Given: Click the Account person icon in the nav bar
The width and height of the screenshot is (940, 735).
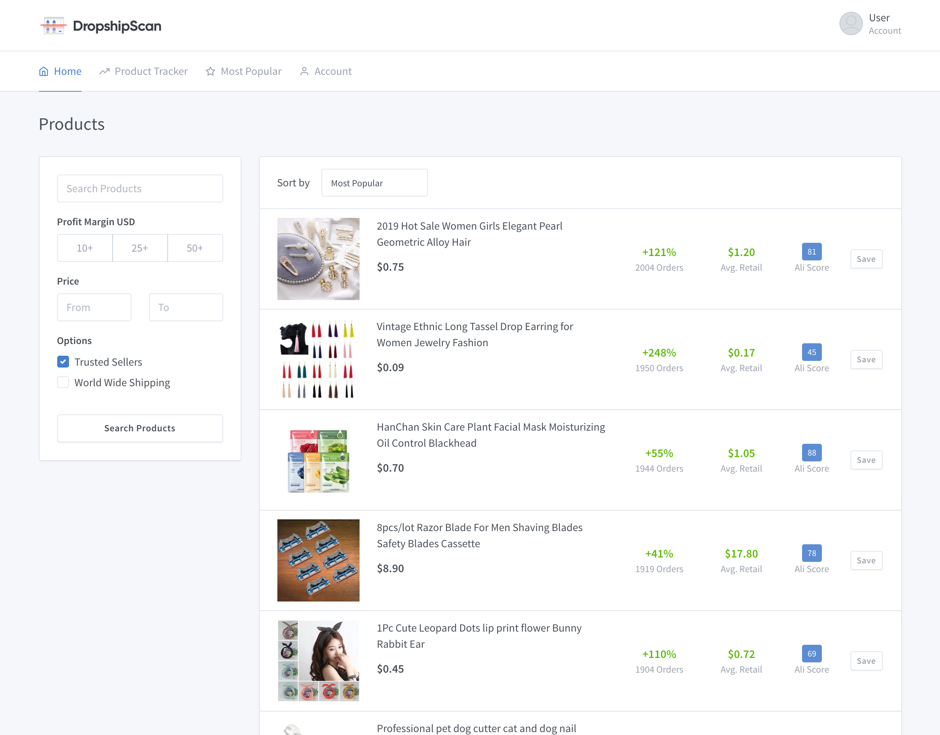Looking at the screenshot, I should coord(304,72).
